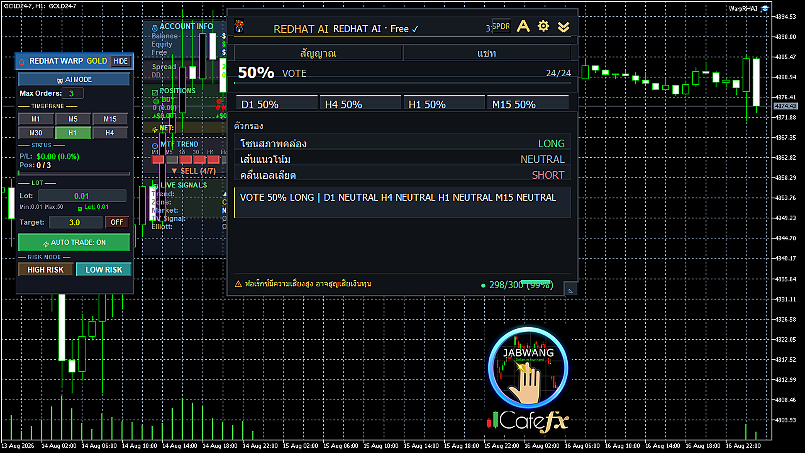Select the M30 timeframe button

(x=36, y=133)
